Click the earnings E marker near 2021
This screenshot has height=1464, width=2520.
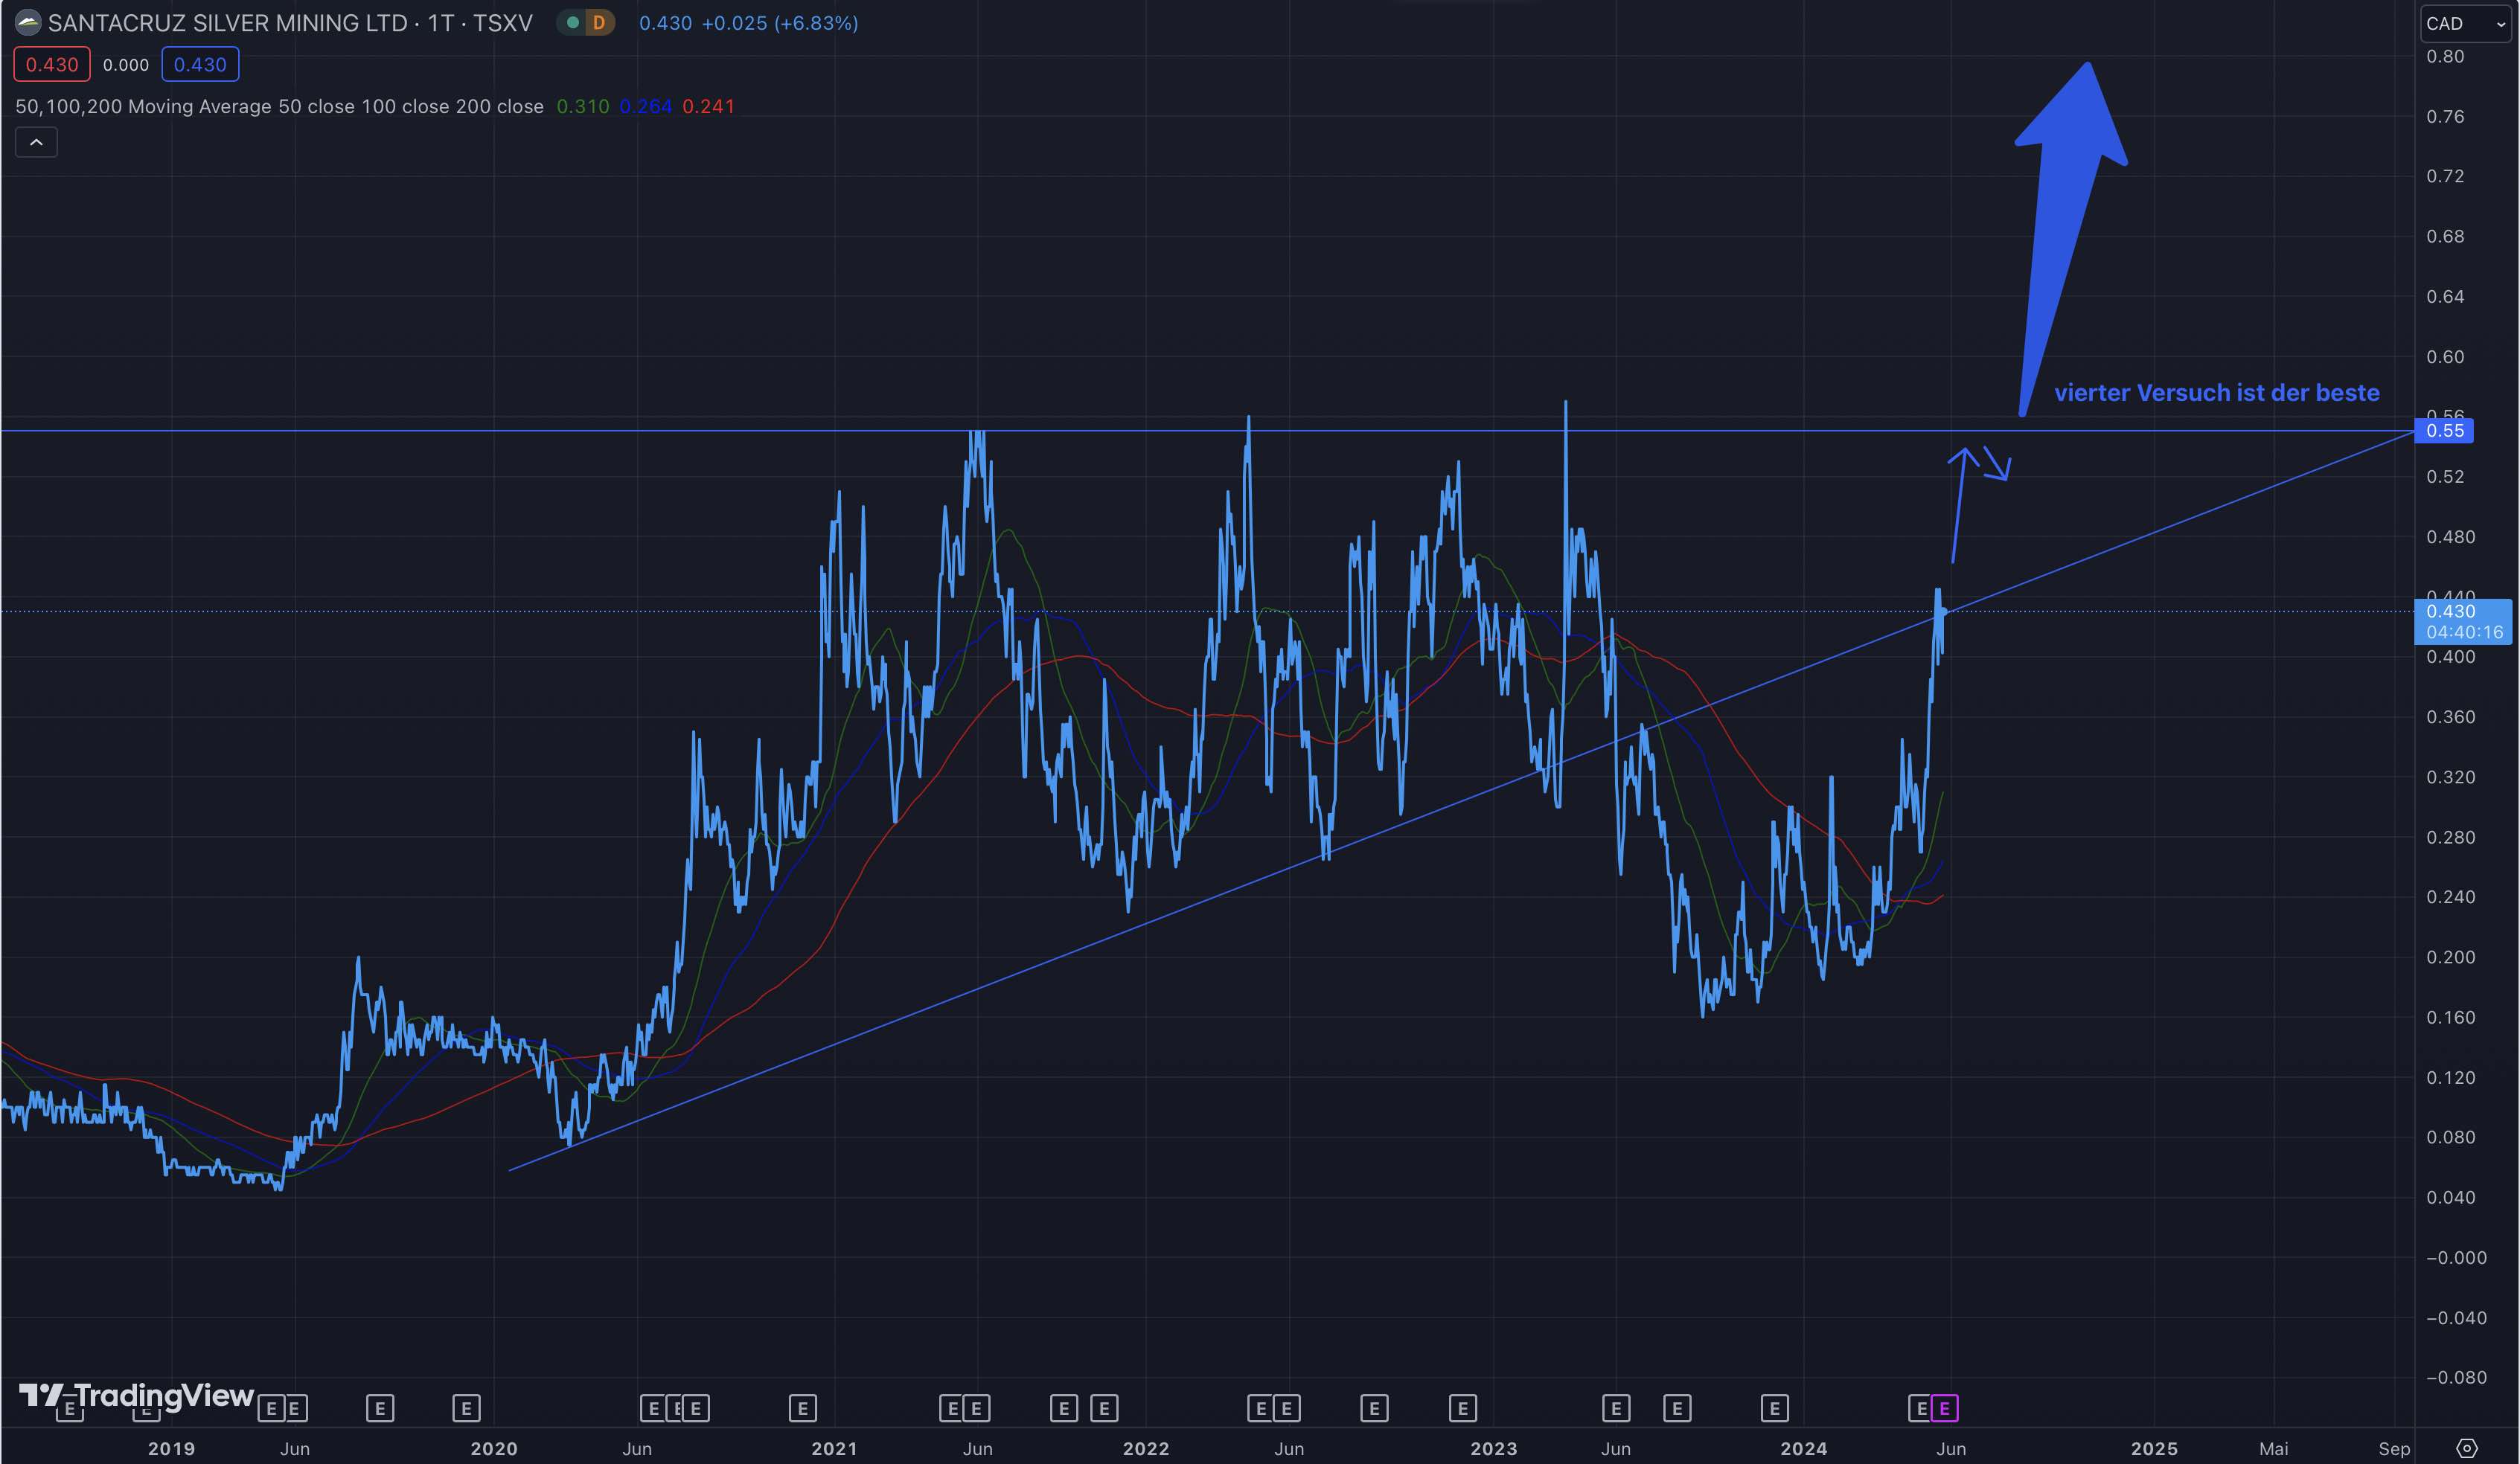point(802,1409)
